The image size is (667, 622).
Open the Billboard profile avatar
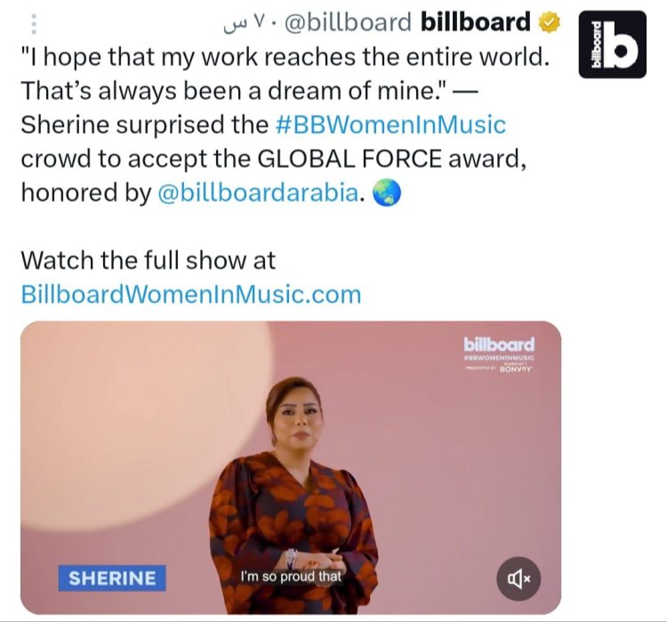point(613,44)
